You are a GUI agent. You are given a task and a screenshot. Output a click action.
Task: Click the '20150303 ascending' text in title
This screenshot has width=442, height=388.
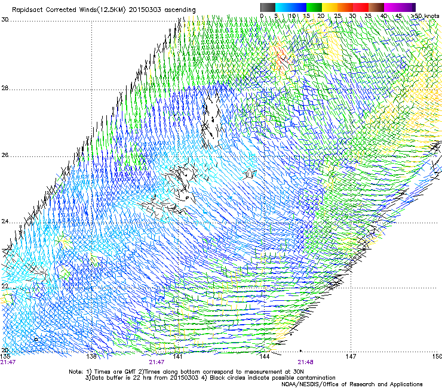click(162, 10)
